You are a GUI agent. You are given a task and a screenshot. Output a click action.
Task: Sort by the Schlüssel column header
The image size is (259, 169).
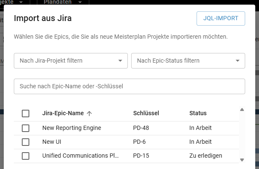pyautogui.click(x=146, y=113)
